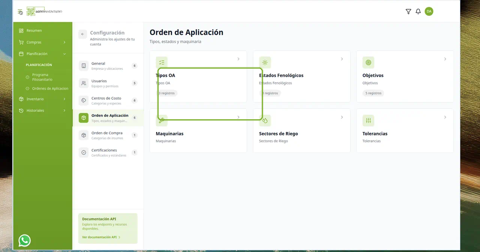Click the Usuarios people icon
Viewport: 480px width, 252px height.
point(84,83)
